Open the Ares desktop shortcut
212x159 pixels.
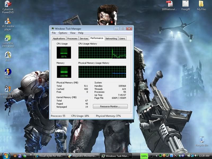click(x=8, y=55)
